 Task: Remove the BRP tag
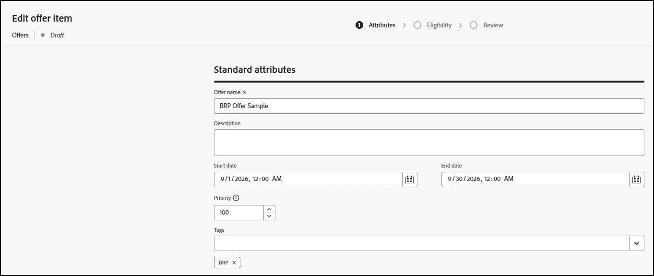[x=234, y=263]
